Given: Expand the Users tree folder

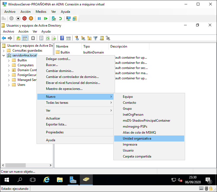Looking at the screenshot, I should coord(9,85).
